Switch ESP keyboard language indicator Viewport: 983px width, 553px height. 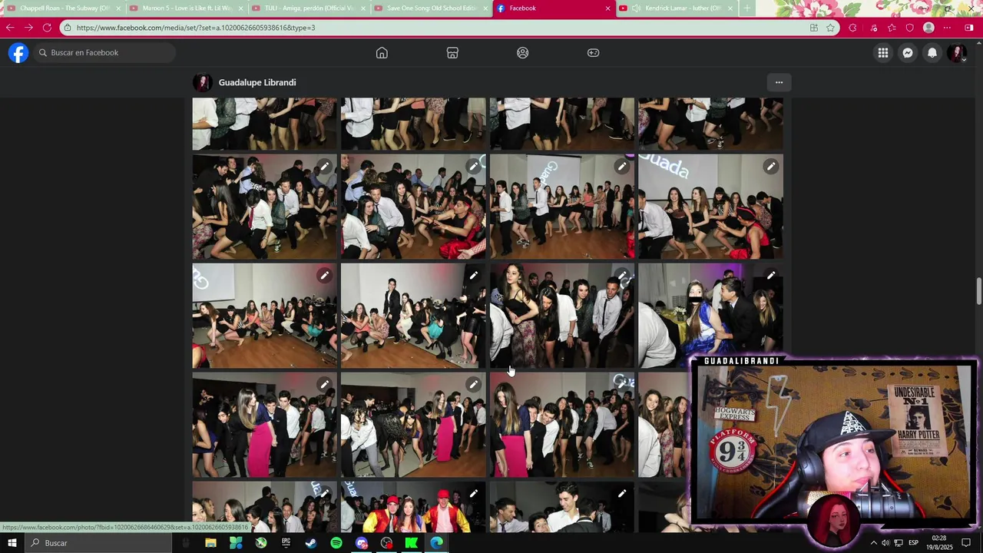(x=914, y=543)
